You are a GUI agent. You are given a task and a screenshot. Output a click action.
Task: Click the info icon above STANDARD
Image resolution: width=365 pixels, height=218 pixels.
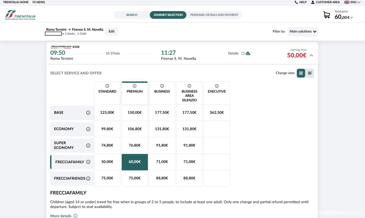[x=107, y=86]
